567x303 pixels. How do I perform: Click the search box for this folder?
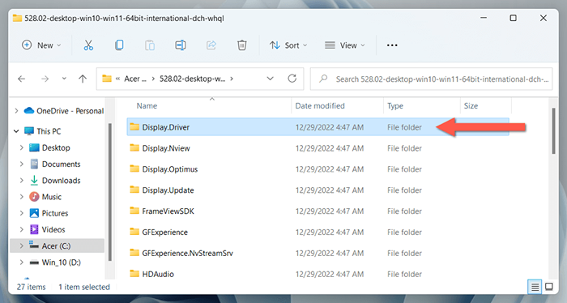432,79
